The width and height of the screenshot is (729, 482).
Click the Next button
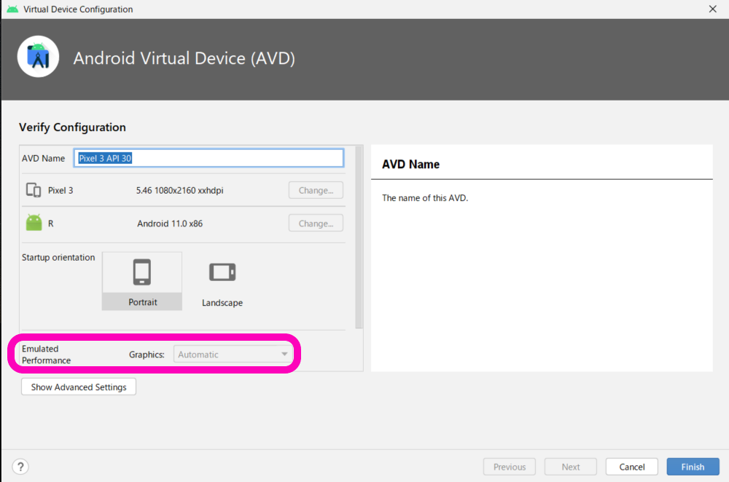coord(571,467)
